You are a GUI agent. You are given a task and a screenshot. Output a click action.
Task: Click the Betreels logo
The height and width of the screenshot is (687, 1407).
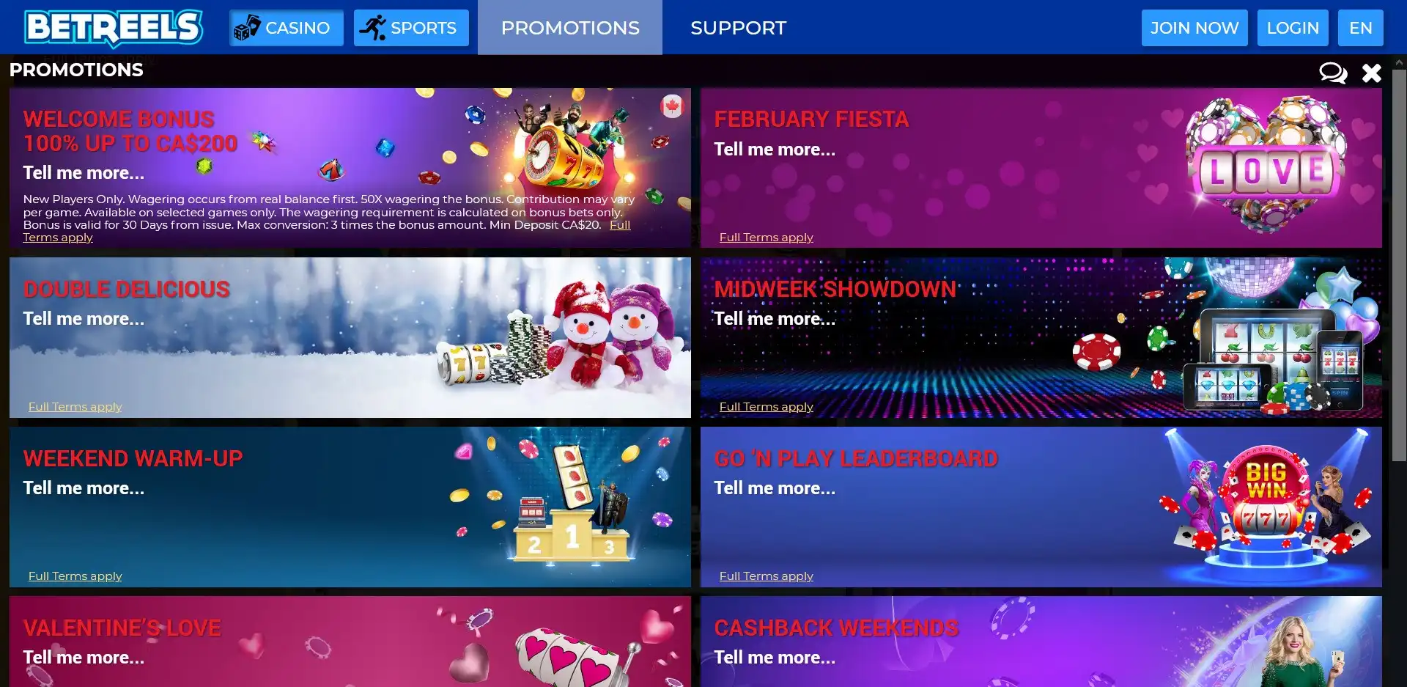[x=114, y=28]
